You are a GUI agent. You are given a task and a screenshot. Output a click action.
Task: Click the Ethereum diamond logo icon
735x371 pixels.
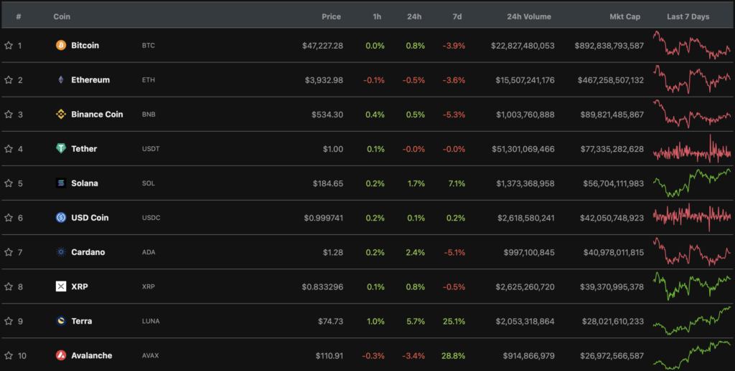(61, 79)
